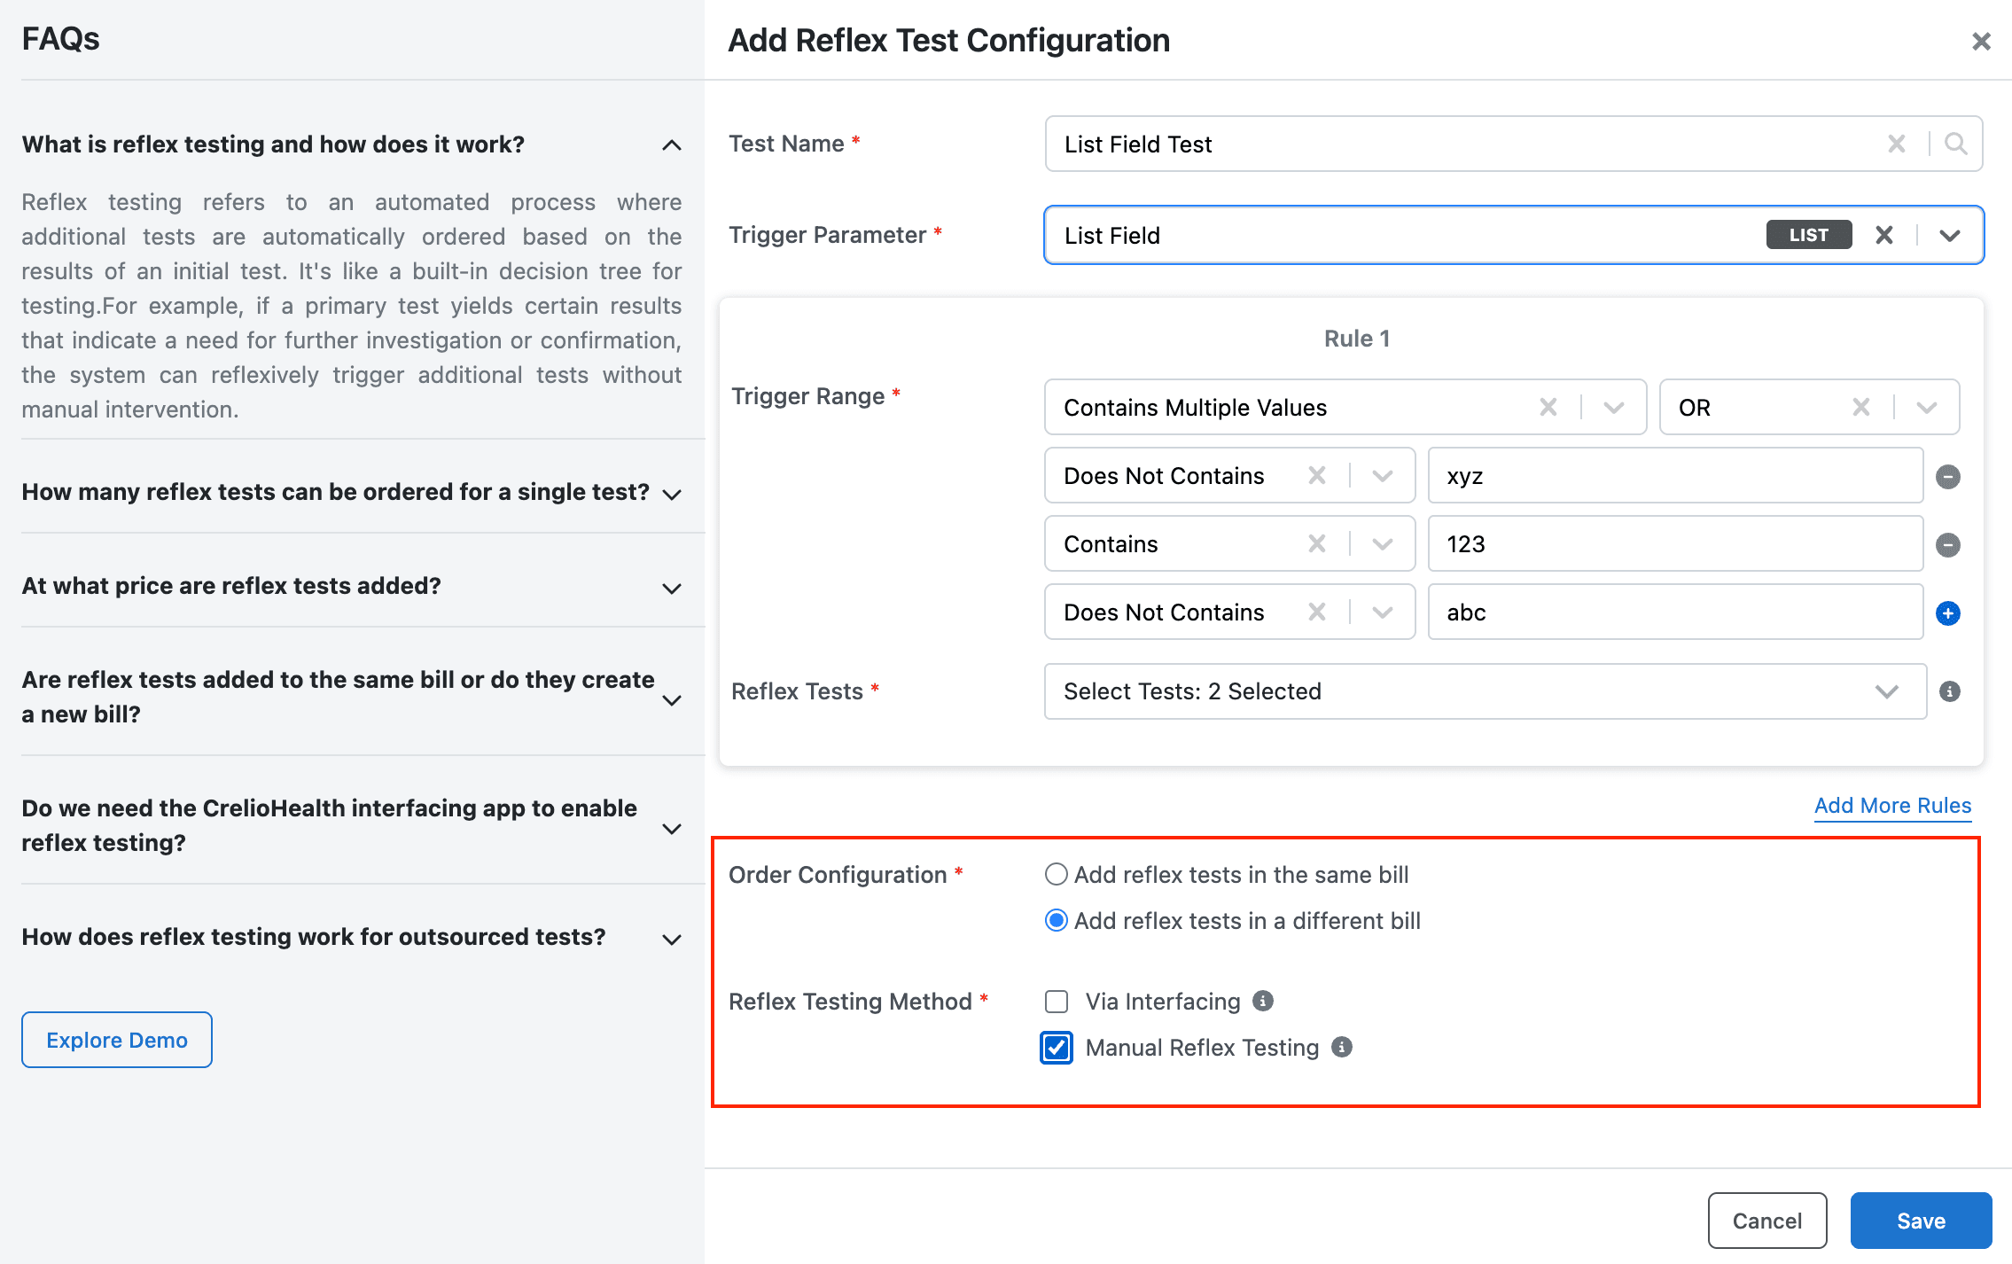Save the reflex test configuration
This screenshot has height=1264, width=2012.
click(1921, 1221)
